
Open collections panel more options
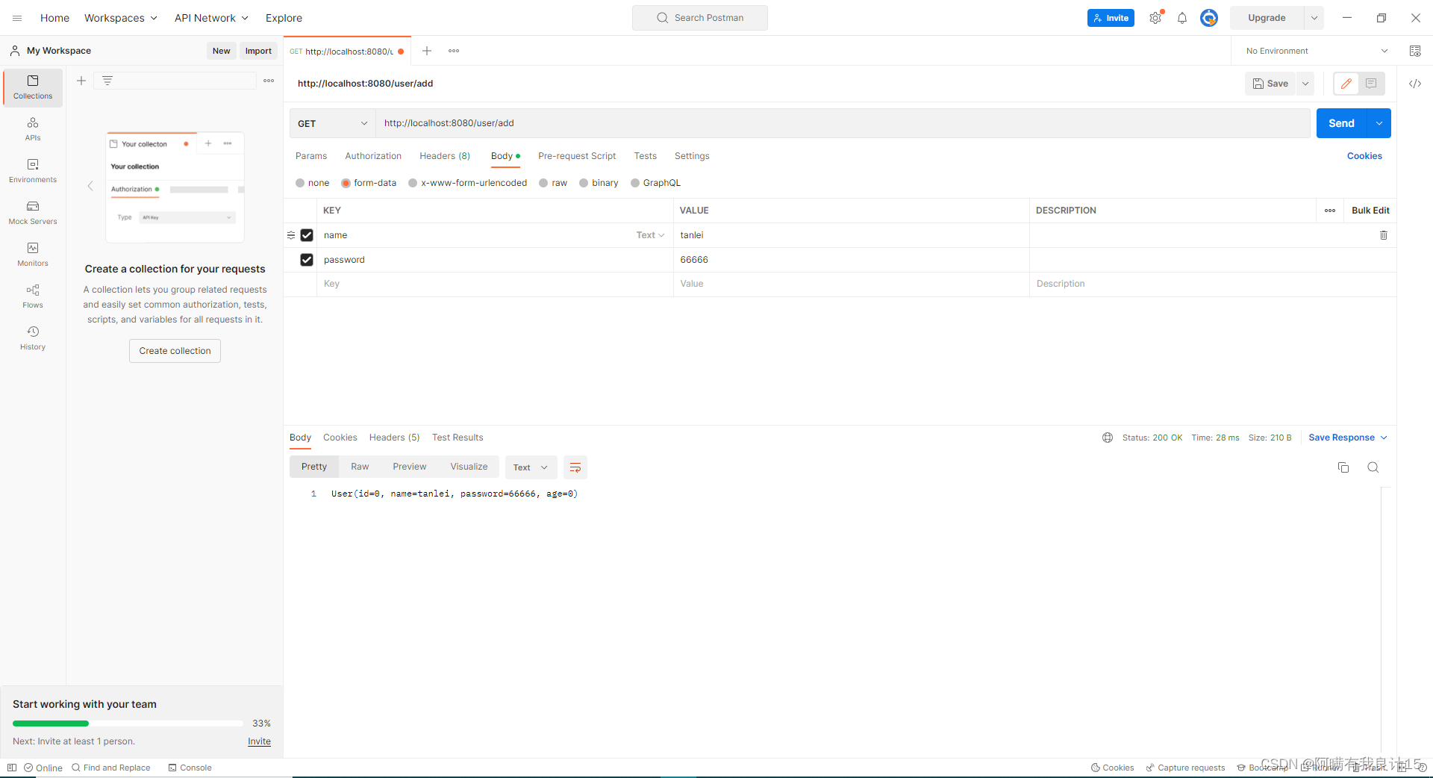269,81
